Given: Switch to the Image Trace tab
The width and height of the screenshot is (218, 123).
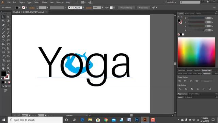Looking at the screenshot, I should [207, 70].
